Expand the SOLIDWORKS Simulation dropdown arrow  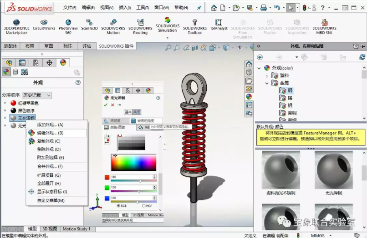(168, 38)
